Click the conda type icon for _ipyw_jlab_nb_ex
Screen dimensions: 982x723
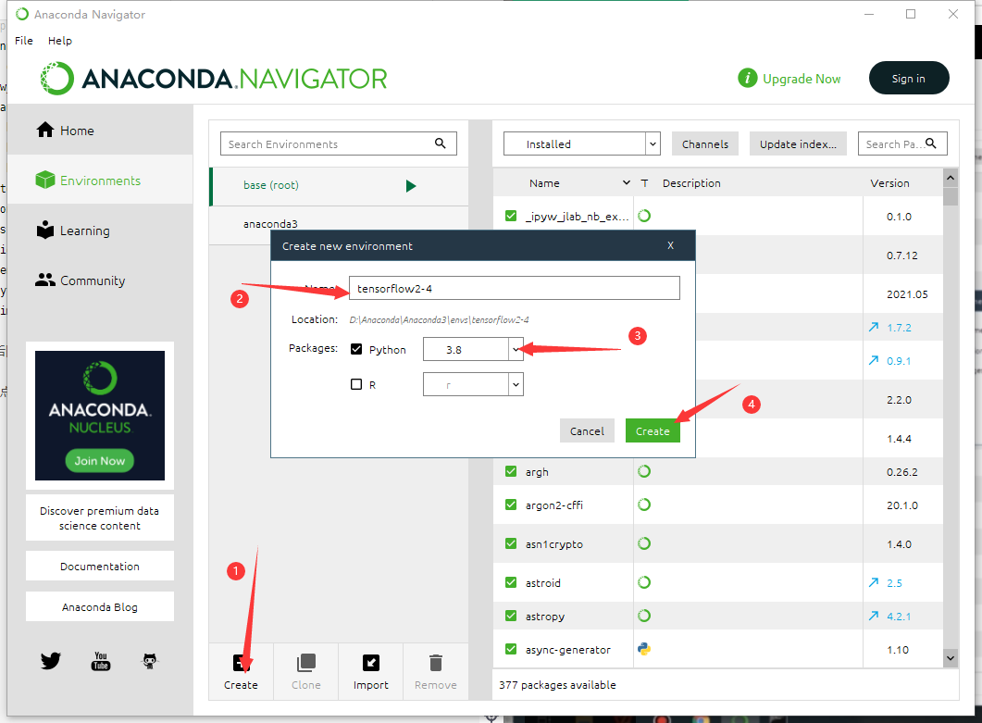point(644,216)
